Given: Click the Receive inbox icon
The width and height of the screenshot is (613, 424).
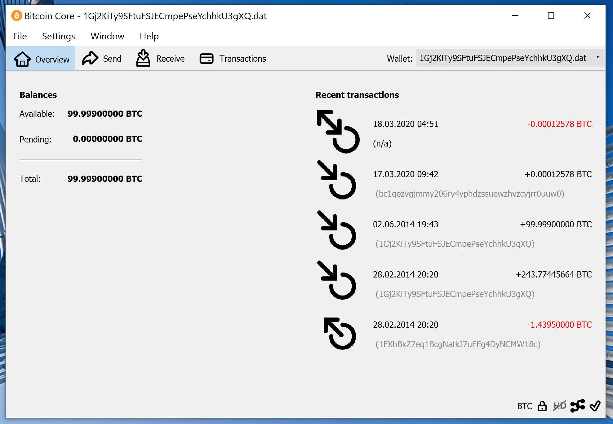Looking at the screenshot, I should click(x=143, y=58).
